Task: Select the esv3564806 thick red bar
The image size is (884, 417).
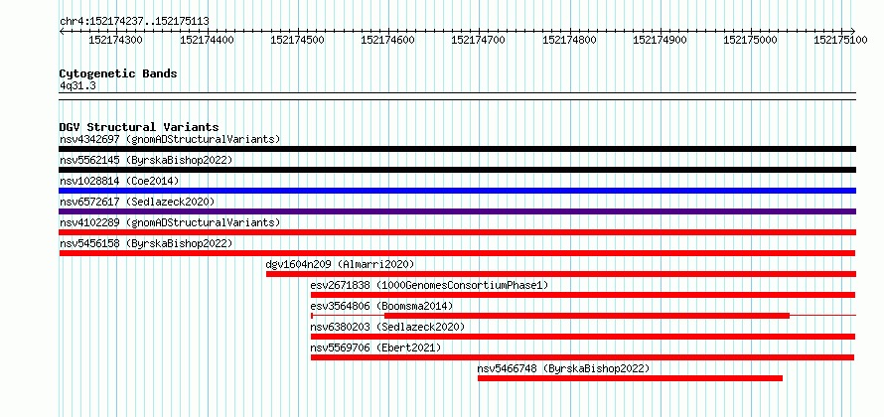Action: (x=587, y=316)
